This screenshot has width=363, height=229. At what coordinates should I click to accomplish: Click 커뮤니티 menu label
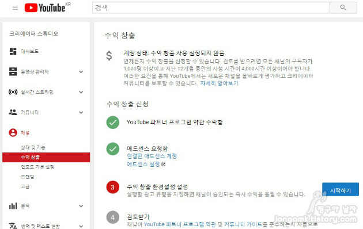pos(29,113)
